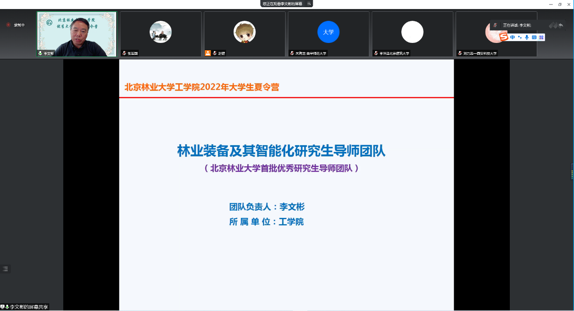The image size is (574, 311).
Task: Open the list panel icon at left edge
Action: click(x=5, y=269)
